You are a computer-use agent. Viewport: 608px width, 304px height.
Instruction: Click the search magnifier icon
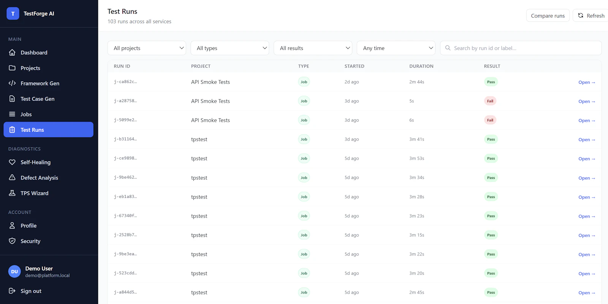tap(448, 48)
